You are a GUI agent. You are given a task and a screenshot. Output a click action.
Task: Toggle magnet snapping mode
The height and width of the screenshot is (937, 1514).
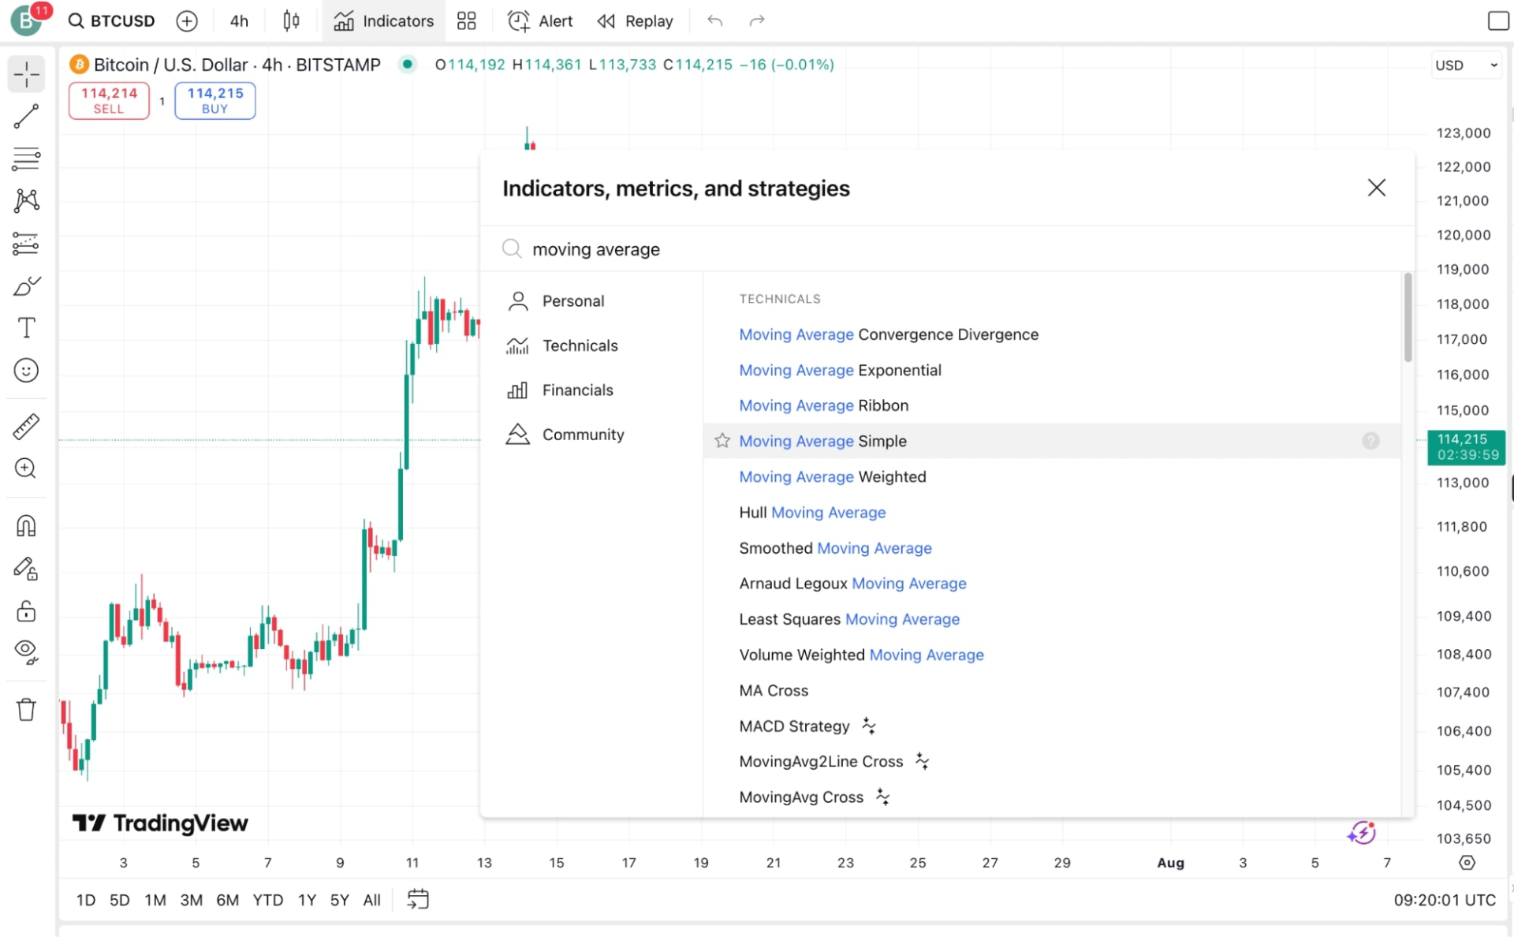26,525
